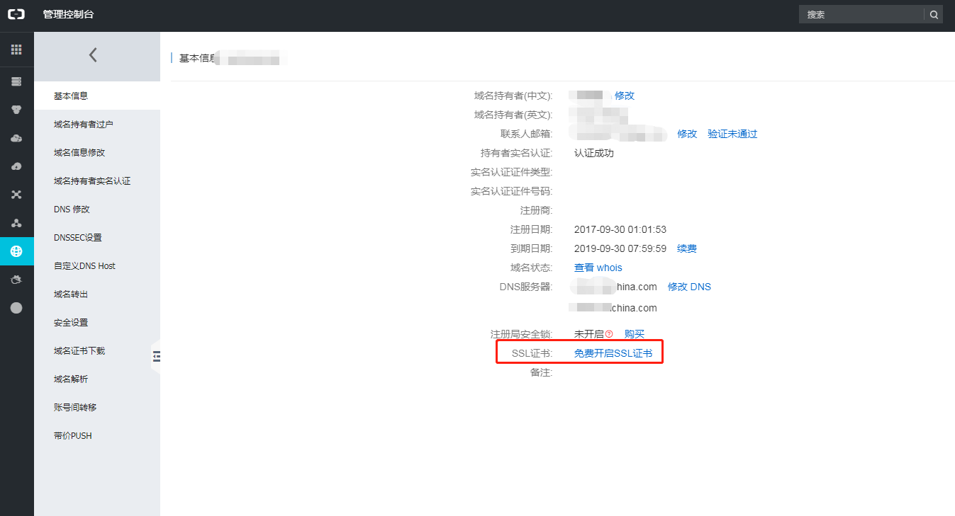
Task: Click the 购买 link for registry lock
Action: point(635,334)
